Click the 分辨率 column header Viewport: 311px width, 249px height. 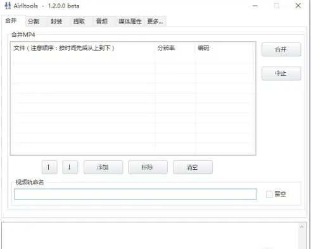175,48
